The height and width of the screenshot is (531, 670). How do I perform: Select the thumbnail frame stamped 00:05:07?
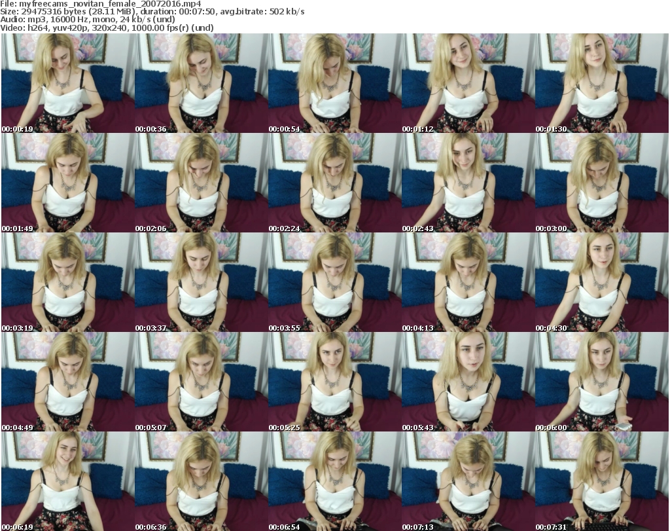(x=202, y=382)
